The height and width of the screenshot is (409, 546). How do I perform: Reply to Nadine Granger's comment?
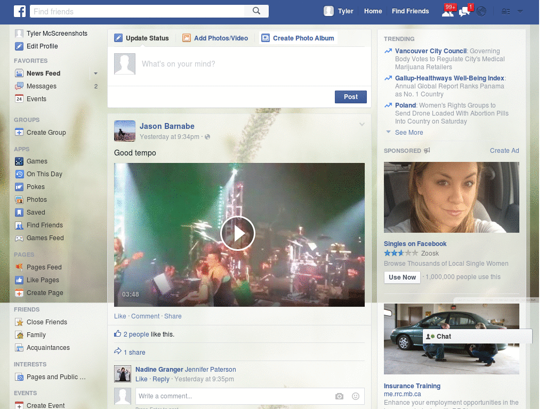(161, 379)
